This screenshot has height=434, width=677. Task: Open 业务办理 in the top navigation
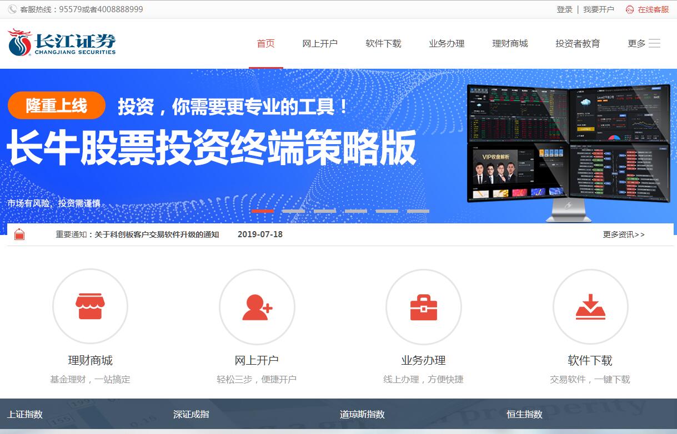tap(447, 43)
